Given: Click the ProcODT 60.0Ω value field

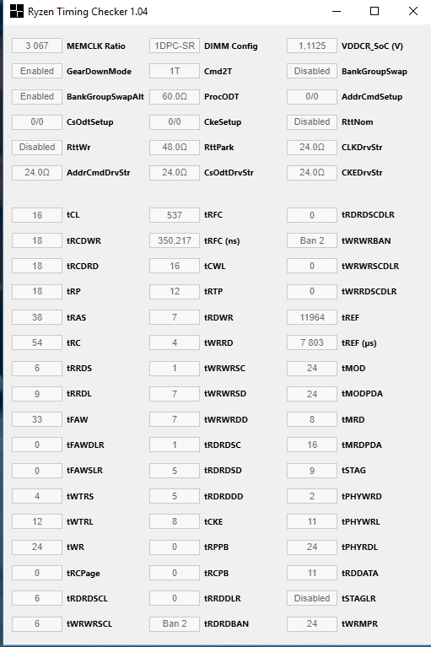Looking at the screenshot, I should coord(175,96).
